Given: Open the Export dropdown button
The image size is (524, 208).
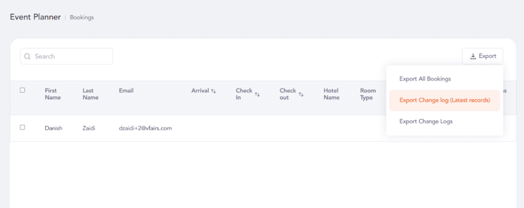Looking at the screenshot, I should click(483, 56).
